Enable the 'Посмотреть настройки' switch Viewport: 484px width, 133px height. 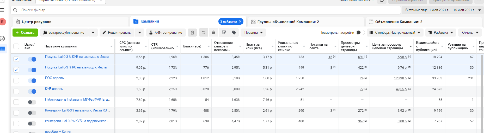coord(360,33)
